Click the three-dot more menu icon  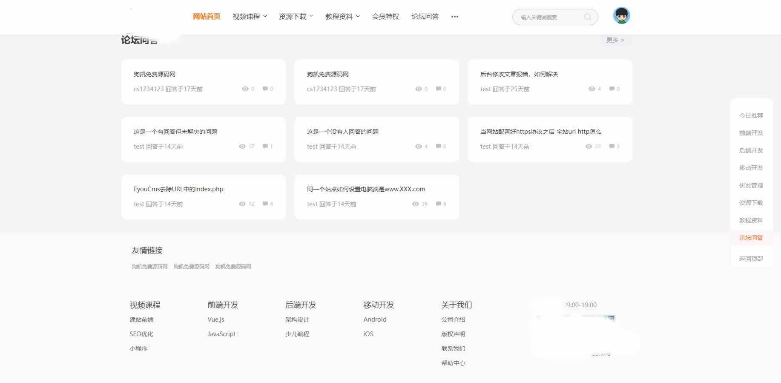(x=454, y=17)
